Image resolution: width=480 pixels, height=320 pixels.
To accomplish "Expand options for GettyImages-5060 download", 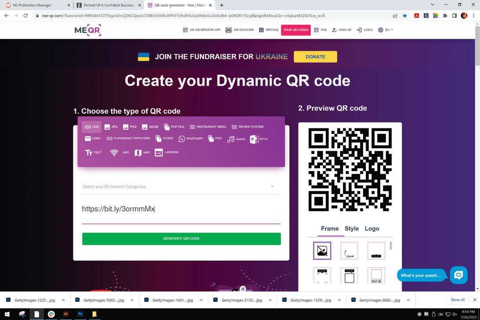I will pyautogui.click(x=132, y=300).
